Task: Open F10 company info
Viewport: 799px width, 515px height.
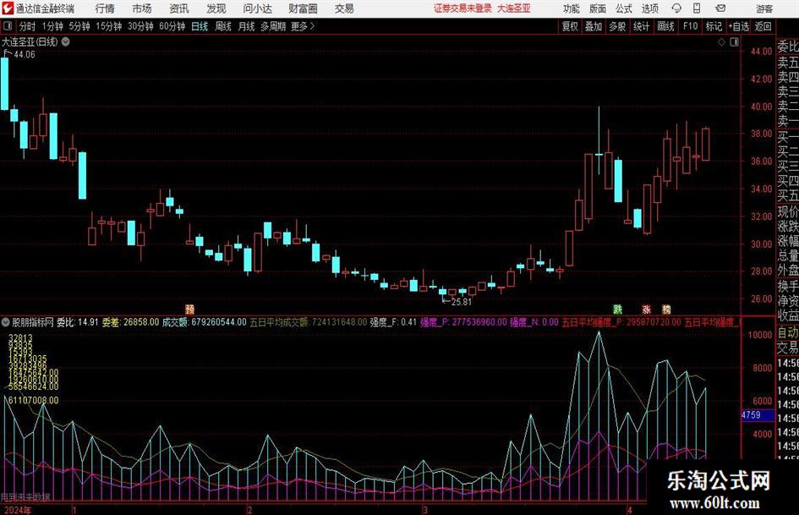Action: 691,26
